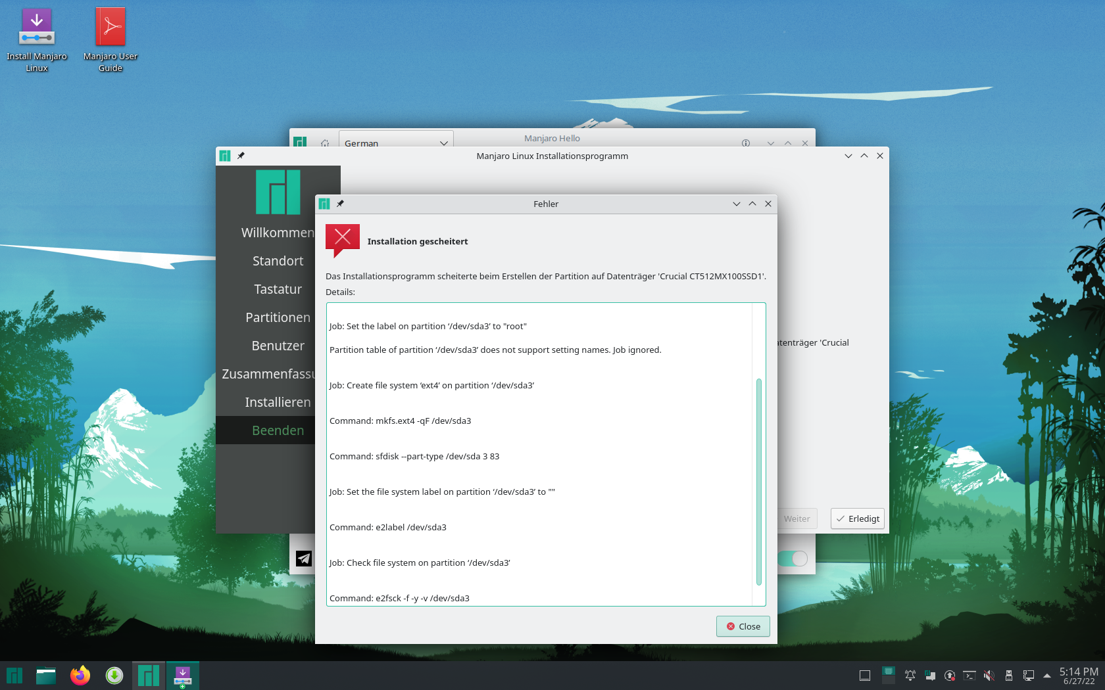
Task: Maximize the Fehler dialog
Action: pos(752,204)
